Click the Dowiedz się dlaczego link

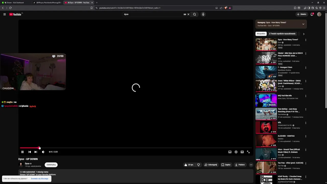pyautogui.click(x=40, y=179)
